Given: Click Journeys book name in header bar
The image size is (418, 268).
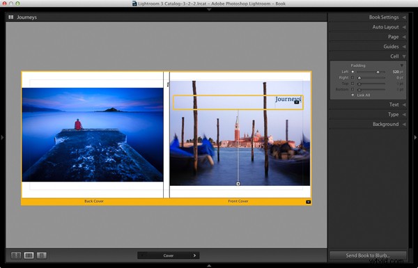Looking at the screenshot, I should (x=26, y=17).
